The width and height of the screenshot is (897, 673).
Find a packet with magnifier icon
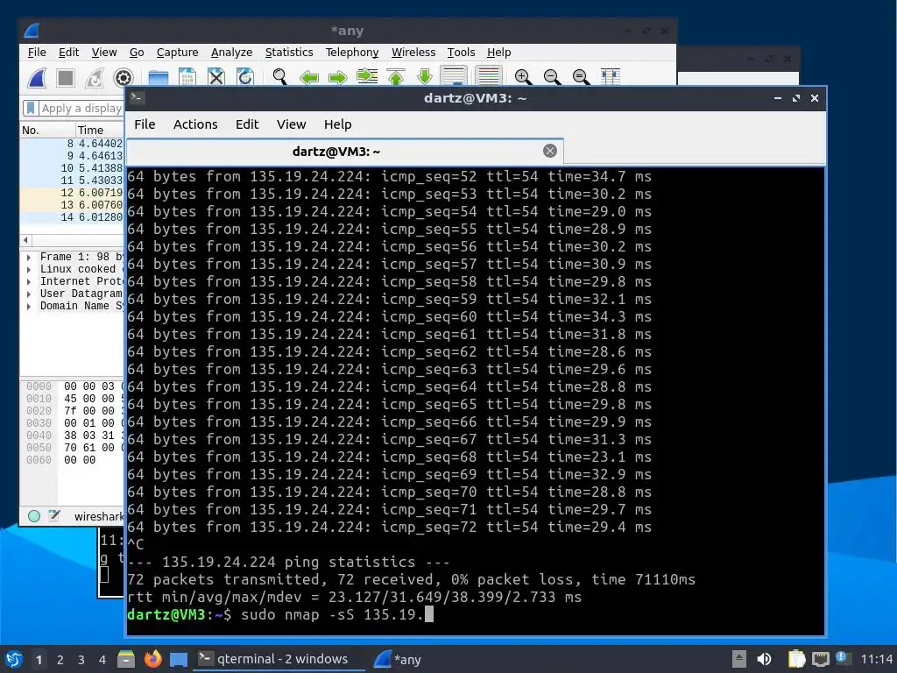(x=279, y=77)
